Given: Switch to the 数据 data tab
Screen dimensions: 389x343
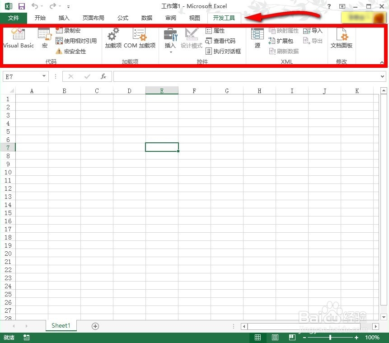Looking at the screenshot, I should pos(147,18).
